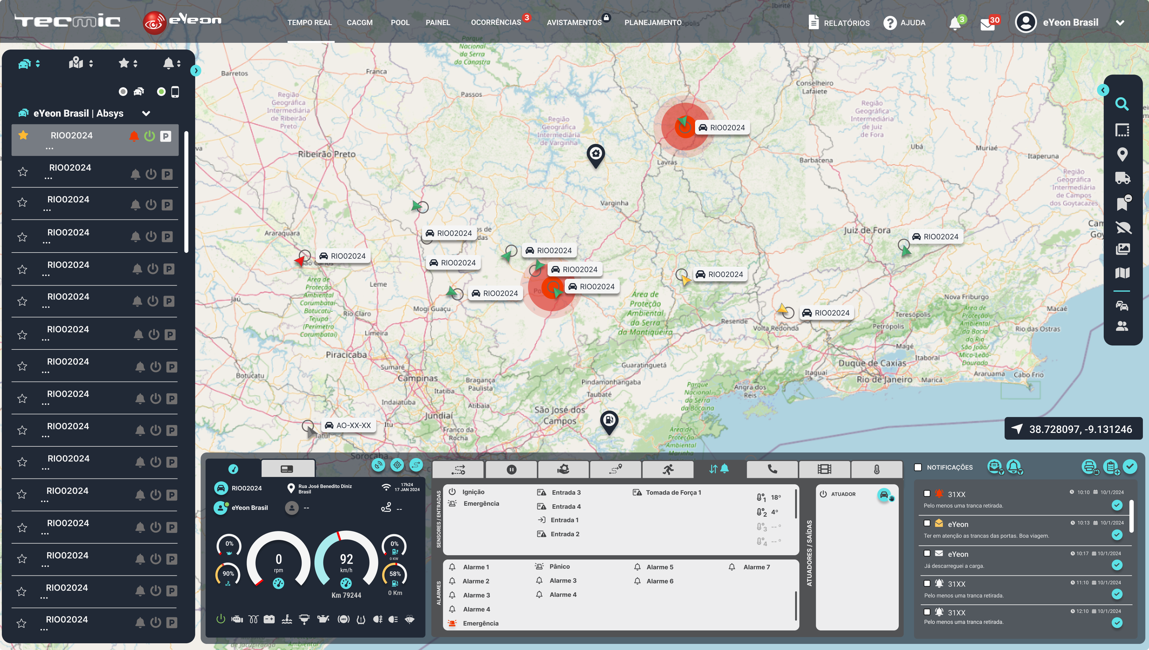Open the eYeon Brasil user menu chevron
Screen dimensions: 1149x650
click(x=1120, y=23)
